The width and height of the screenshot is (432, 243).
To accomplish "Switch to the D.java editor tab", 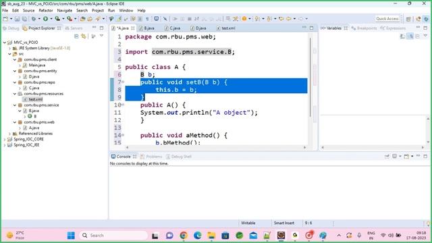I will (x=198, y=28).
